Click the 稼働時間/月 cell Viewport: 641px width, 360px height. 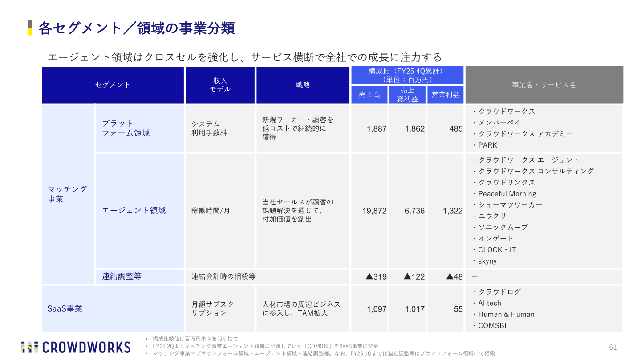click(220, 211)
